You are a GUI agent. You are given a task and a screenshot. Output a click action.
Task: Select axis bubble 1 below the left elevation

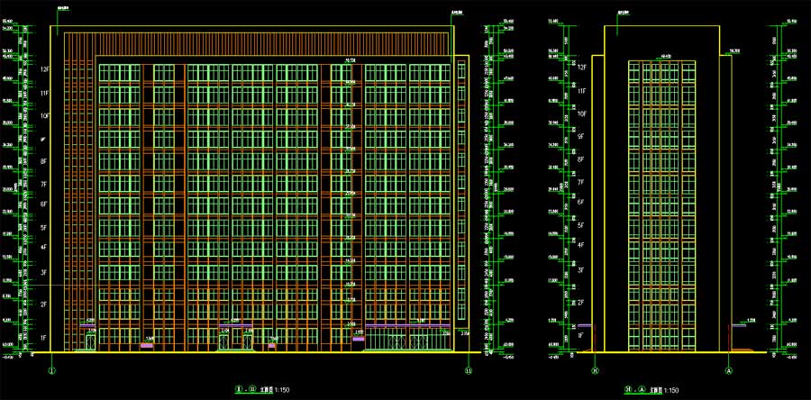click(x=51, y=370)
